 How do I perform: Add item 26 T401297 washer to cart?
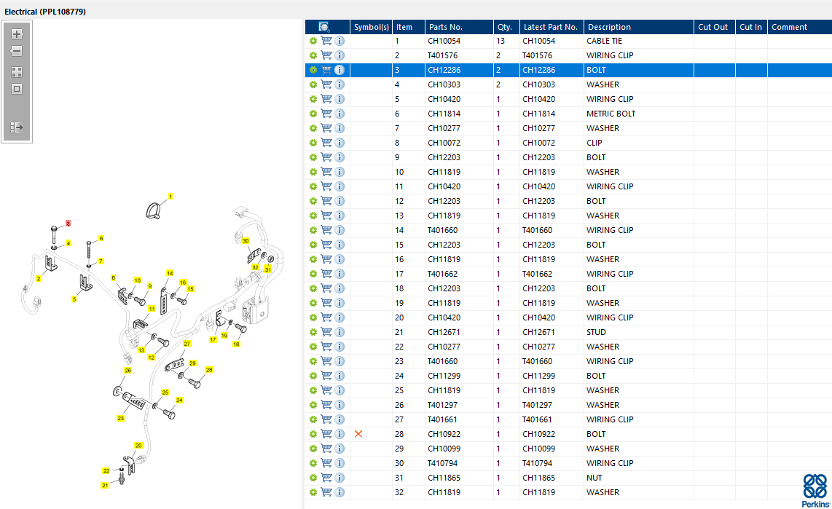(x=326, y=405)
